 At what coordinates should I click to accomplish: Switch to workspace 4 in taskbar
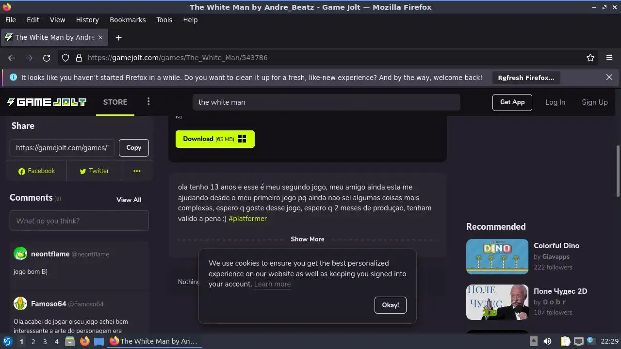point(56,342)
